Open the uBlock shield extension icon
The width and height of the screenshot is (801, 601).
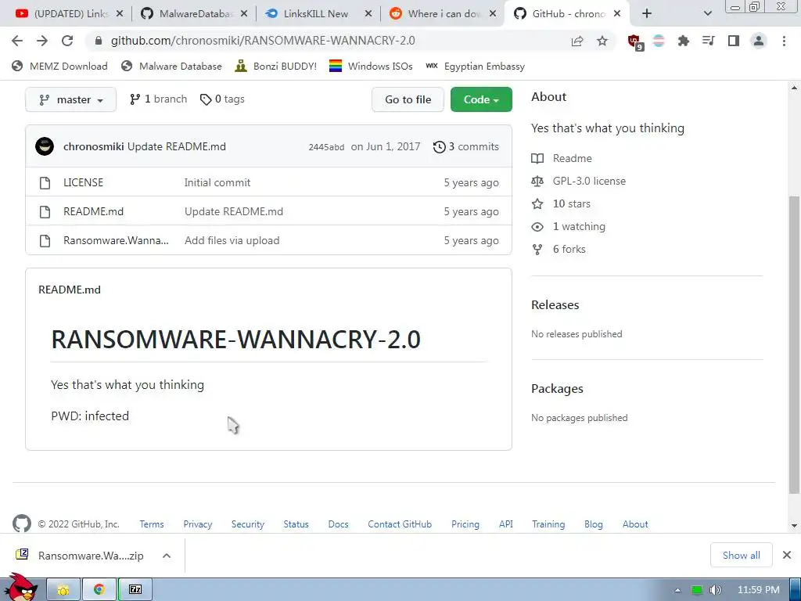pos(635,42)
